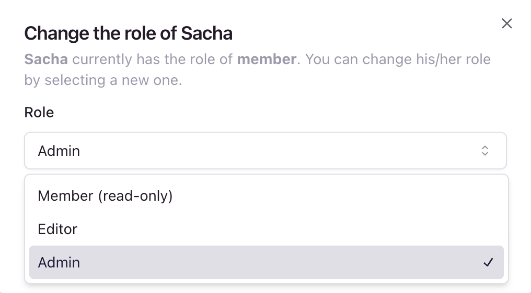Close the Change role dialog

click(506, 23)
